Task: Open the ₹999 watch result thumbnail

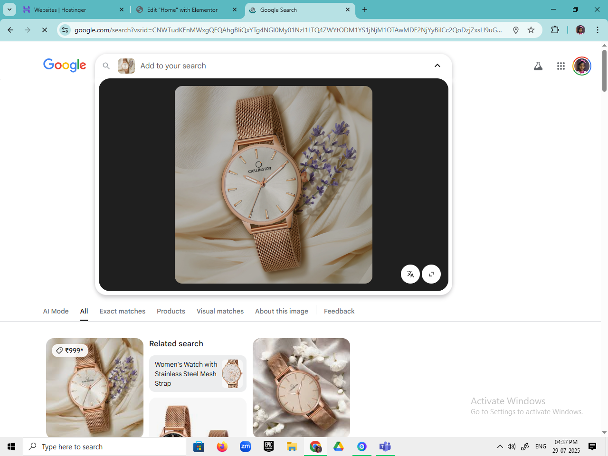Action: tap(95, 387)
